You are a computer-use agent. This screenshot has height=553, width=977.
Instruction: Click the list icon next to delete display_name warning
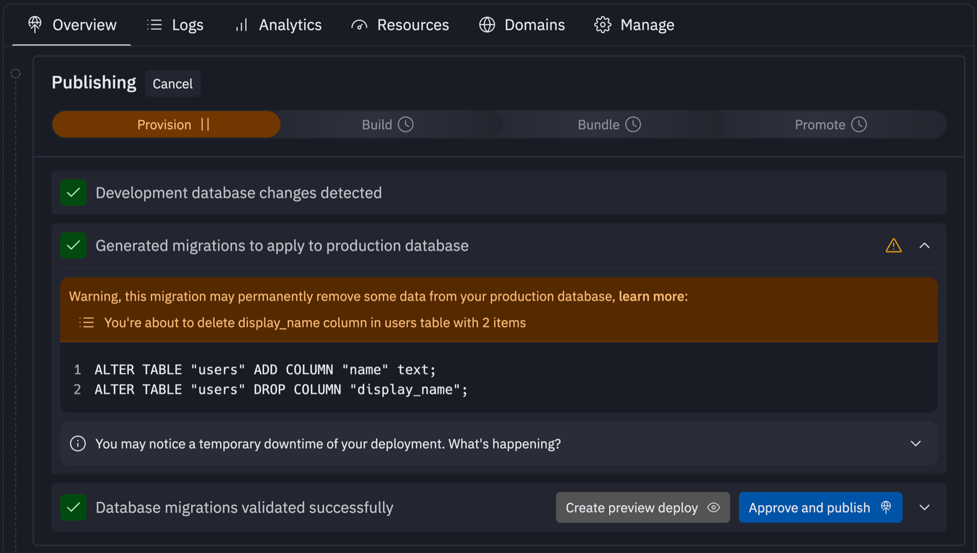click(x=87, y=323)
